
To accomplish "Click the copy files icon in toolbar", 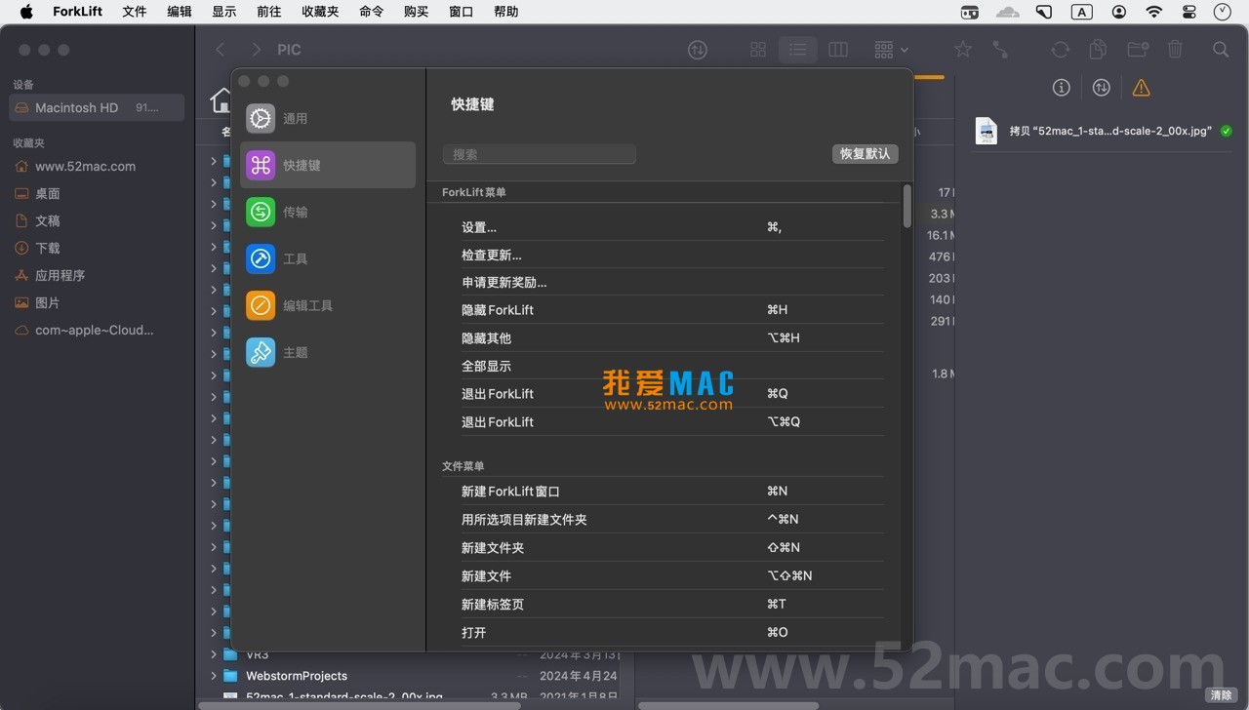I will pyautogui.click(x=1098, y=50).
